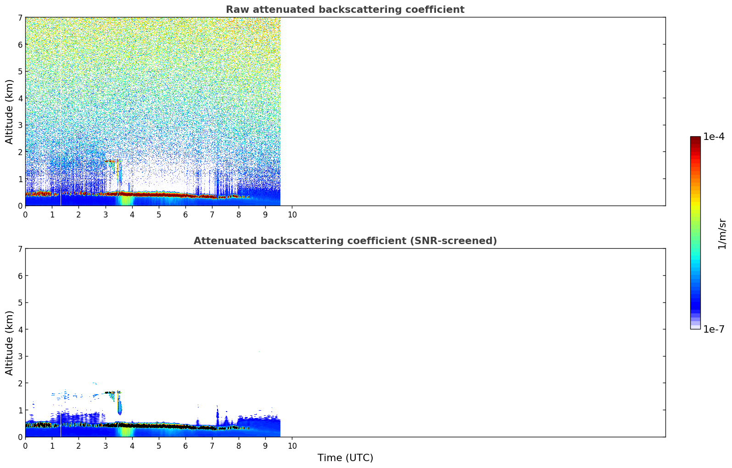The height and width of the screenshot is (468, 732).
Task: Click the 'Raw attenuated backscattering coefficient' title
Action: (x=345, y=10)
